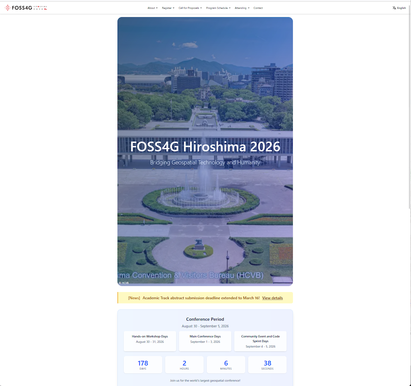The width and height of the screenshot is (411, 386).
Task: Go to the Contact page
Action: point(258,8)
